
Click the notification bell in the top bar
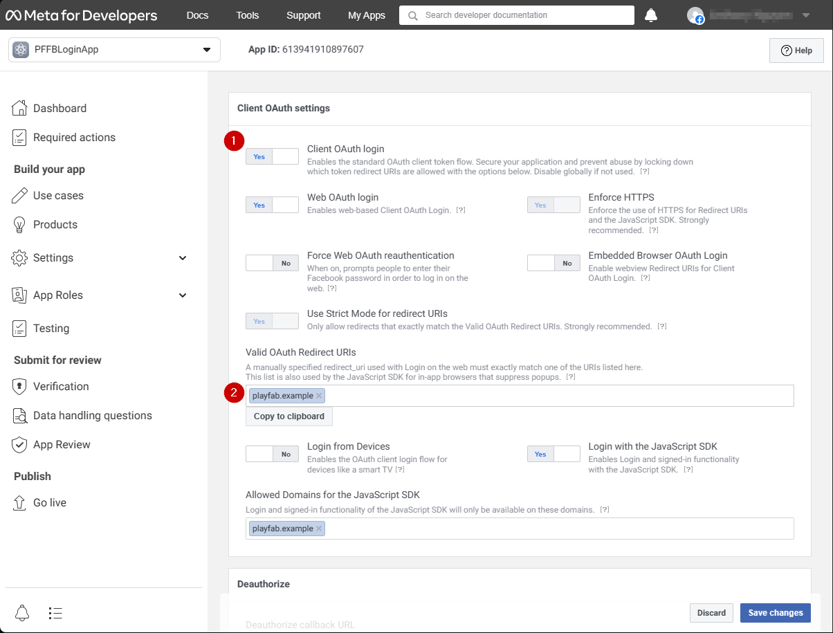click(x=650, y=15)
